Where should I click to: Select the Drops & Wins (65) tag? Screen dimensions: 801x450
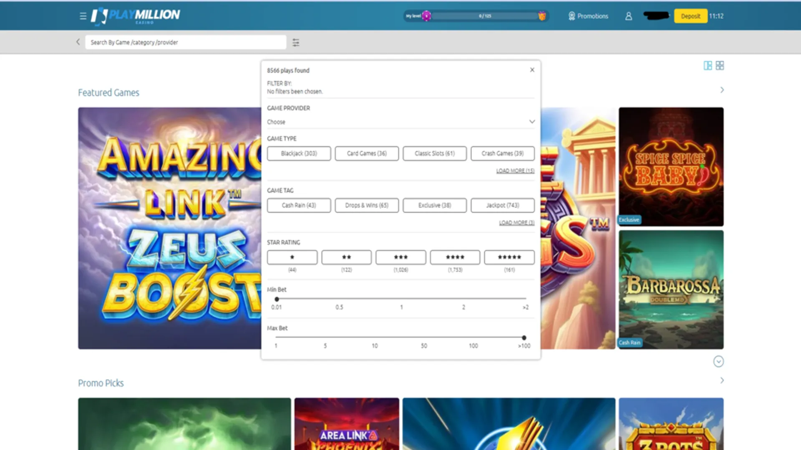point(367,205)
